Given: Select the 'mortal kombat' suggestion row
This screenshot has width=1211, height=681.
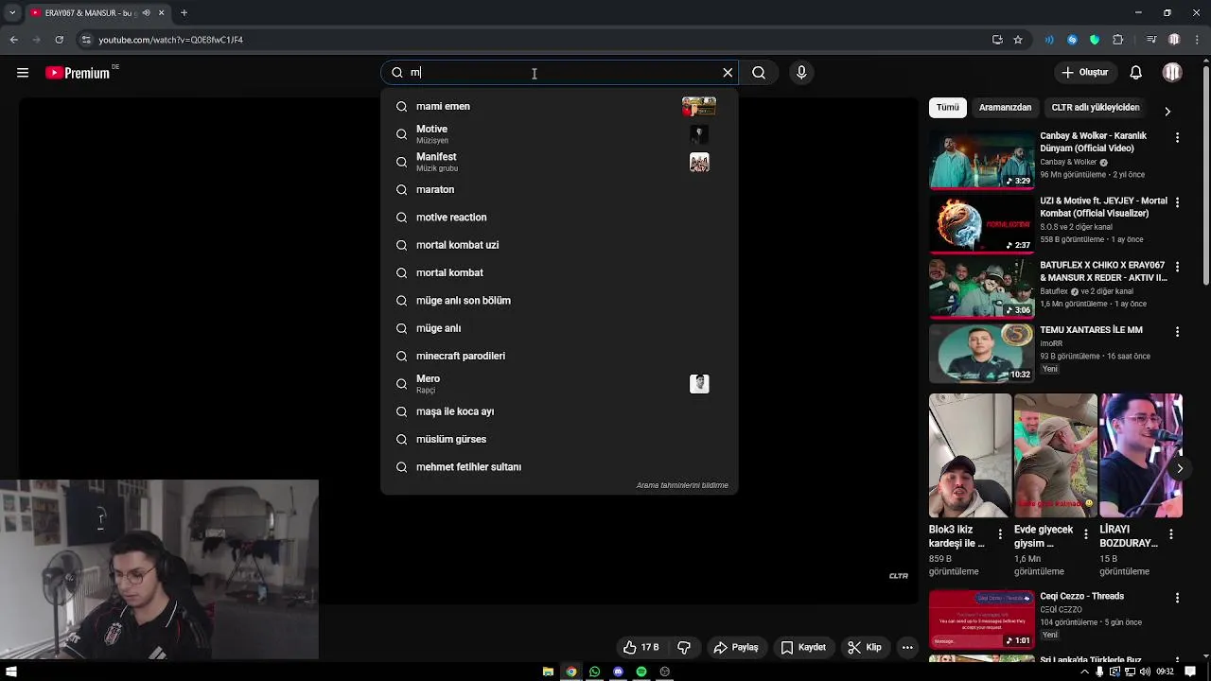Looking at the screenshot, I should point(558,272).
